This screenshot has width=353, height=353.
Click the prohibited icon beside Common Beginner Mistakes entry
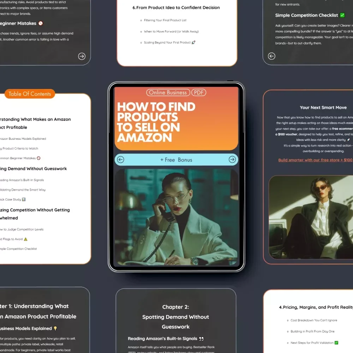click(x=38, y=158)
